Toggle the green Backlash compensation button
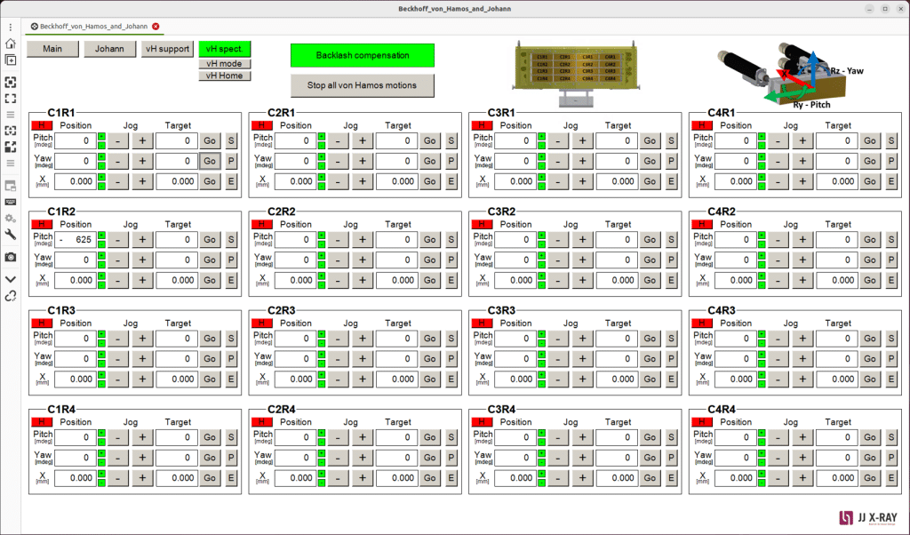910x535 pixels. [x=362, y=55]
